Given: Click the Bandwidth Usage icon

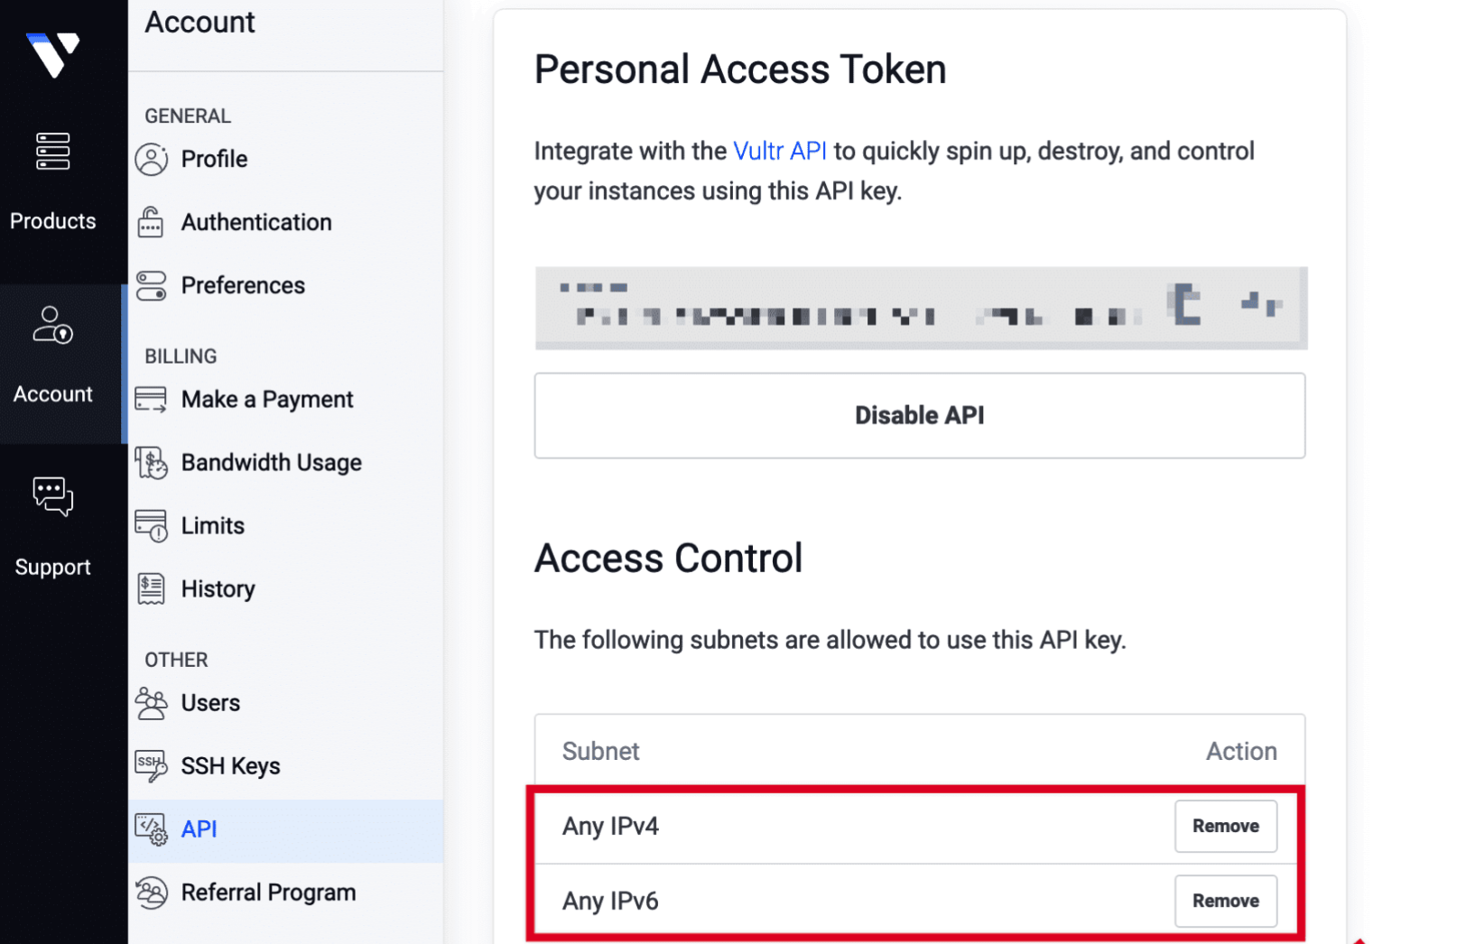Looking at the screenshot, I should click(x=152, y=462).
